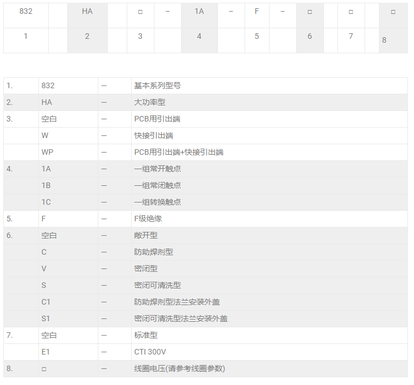Select the 敞开型 description text
Image resolution: width=414 pixels, height=385 pixels.
coord(146,235)
